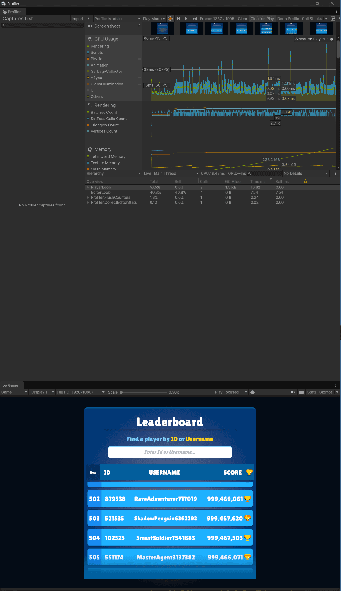341x591 pixels.
Task: Click the Screenshots camera module icon
Action: [x=90, y=26]
